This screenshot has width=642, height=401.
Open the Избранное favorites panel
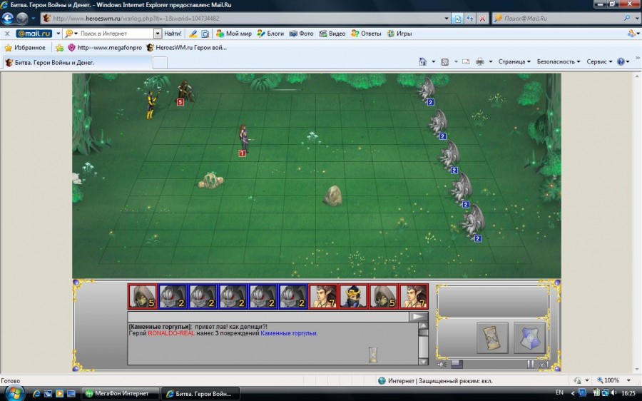[x=25, y=48]
